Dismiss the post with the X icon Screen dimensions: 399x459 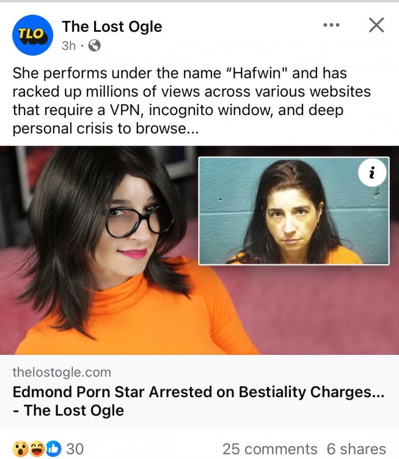click(376, 25)
